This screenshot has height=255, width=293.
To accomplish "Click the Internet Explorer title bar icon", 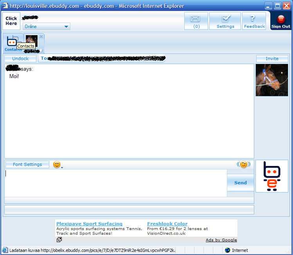I will click(x=5, y=5).
